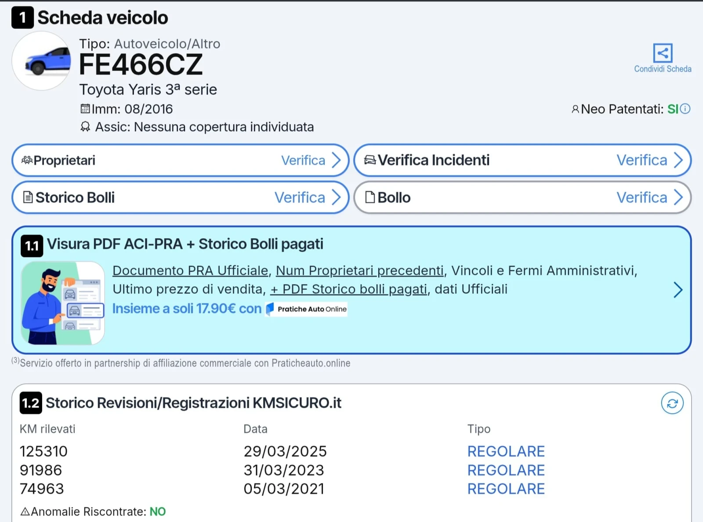Click the Insieme a soli 17.90€ offer
This screenshot has width=703, height=522.
(187, 309)
